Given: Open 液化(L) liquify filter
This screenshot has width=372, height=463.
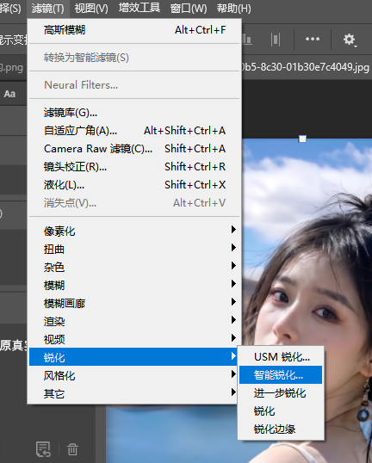Looking at the screenshot, I should pos(134,185).
